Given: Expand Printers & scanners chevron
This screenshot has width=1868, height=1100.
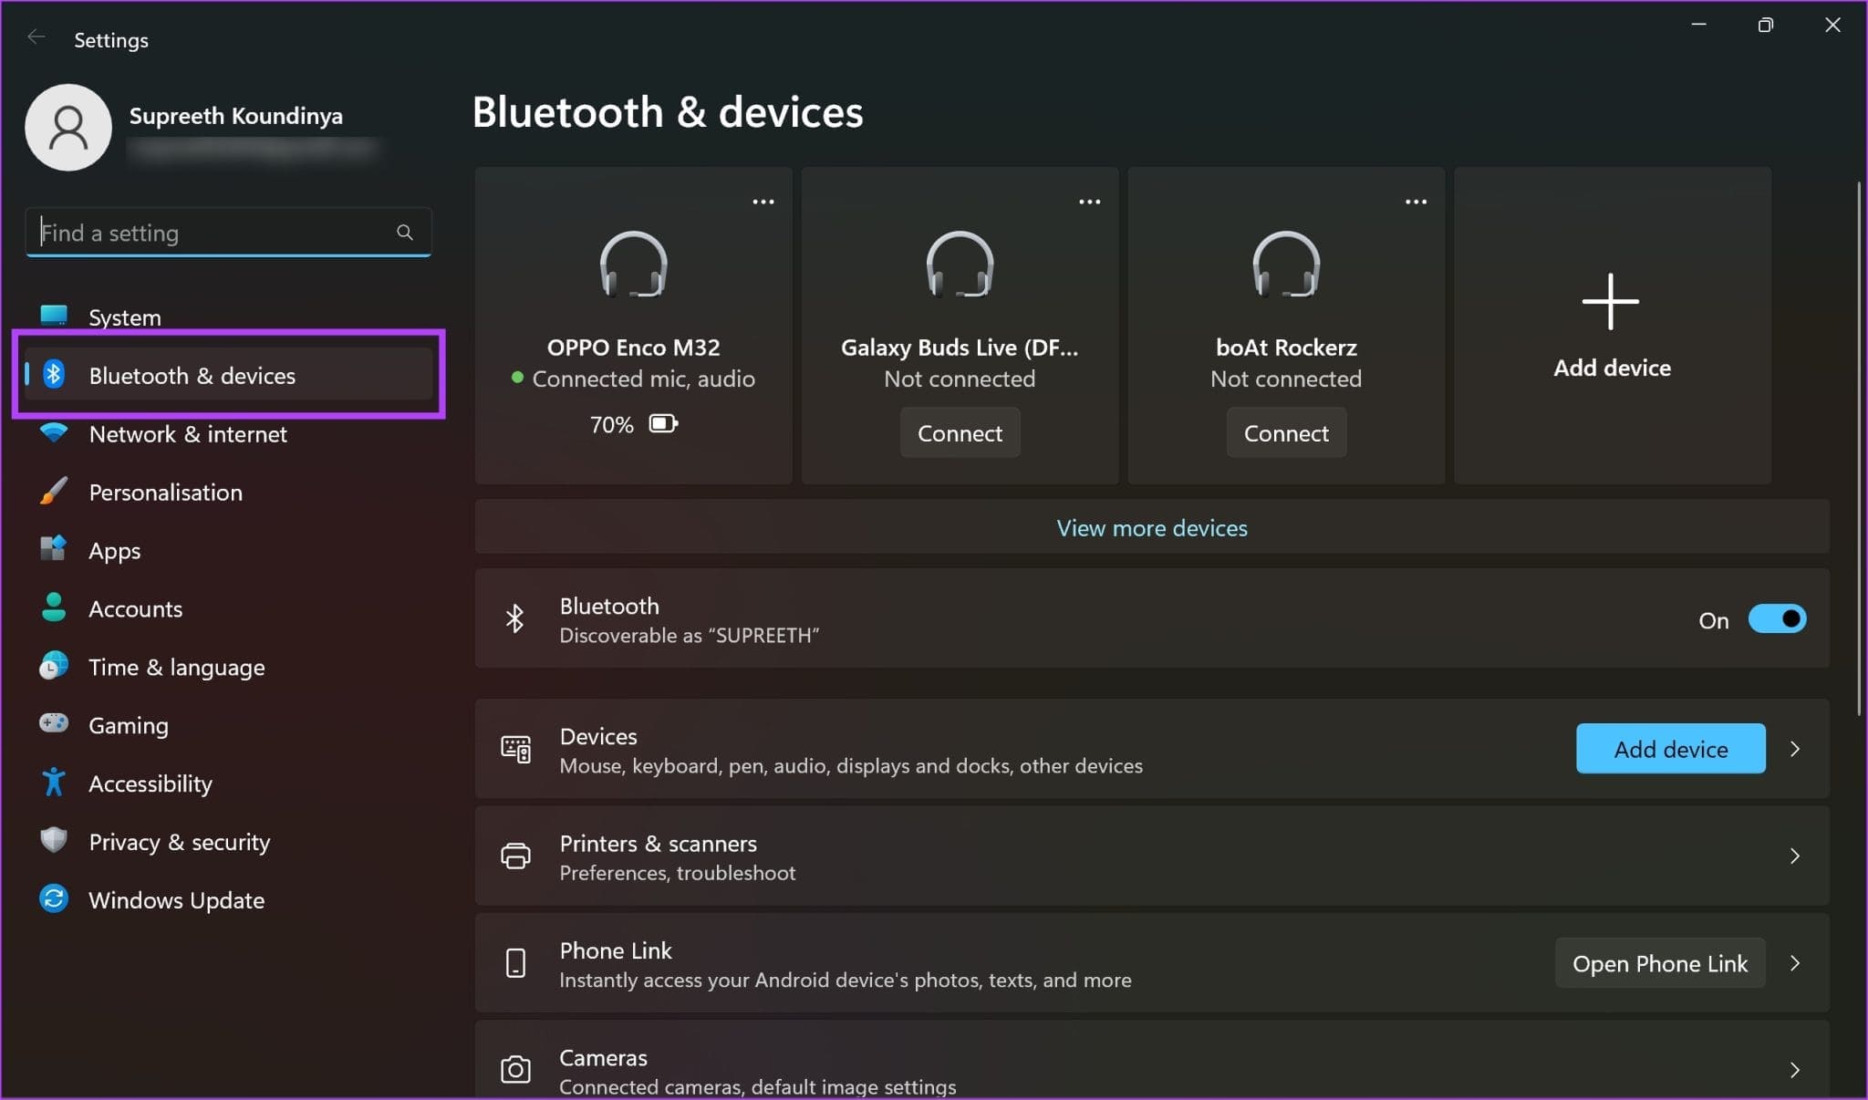Looking at the screenshot, I should point(1794,856).
